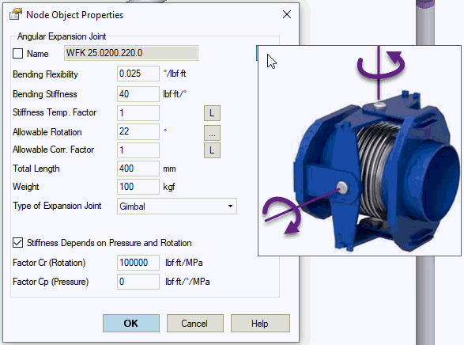The width and height of the screenshot is (464, 345).
Task: Uncheck Stiffness Depends on Pressure and Rotation
Action: 17,243
